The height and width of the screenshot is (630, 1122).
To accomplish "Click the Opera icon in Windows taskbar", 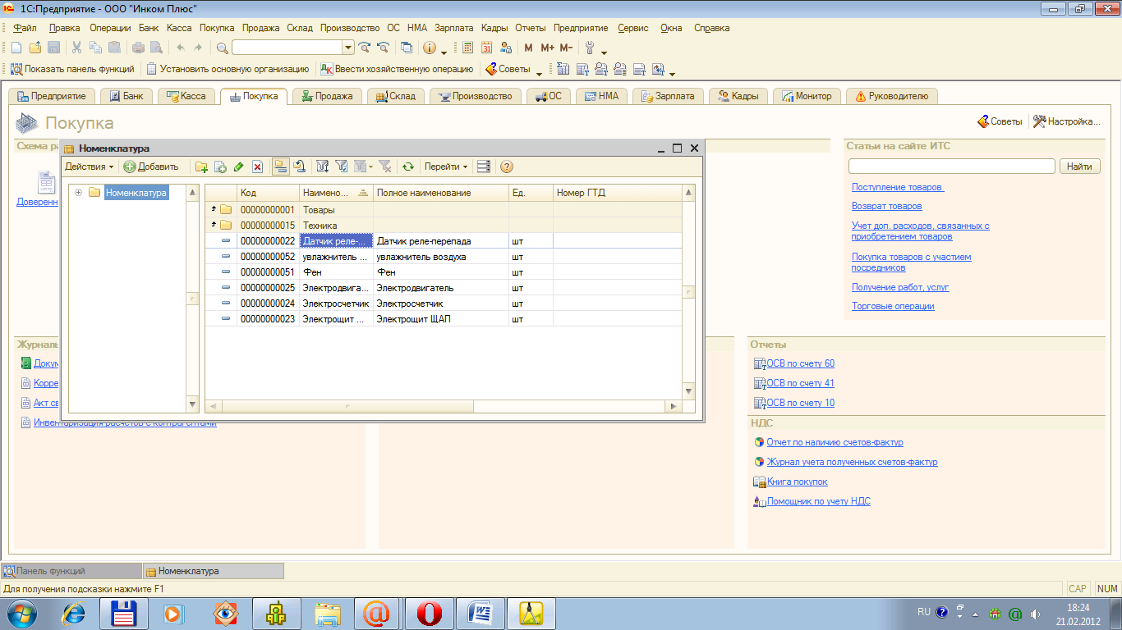I will pyautogui.click(x=429, y=612).
